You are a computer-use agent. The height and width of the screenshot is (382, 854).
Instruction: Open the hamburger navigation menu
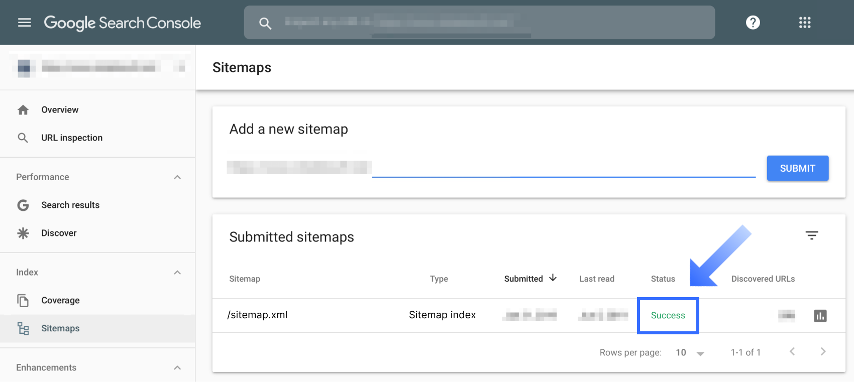click(24, 23)
